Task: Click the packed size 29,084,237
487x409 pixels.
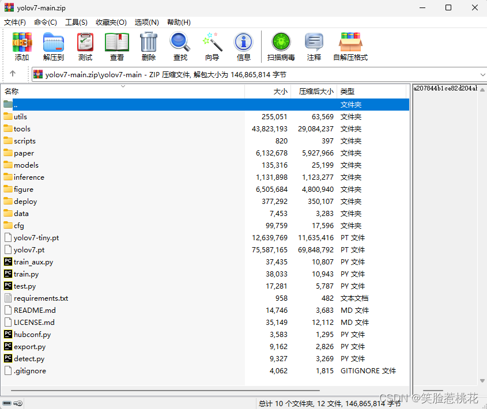Action: pos(316,128)
